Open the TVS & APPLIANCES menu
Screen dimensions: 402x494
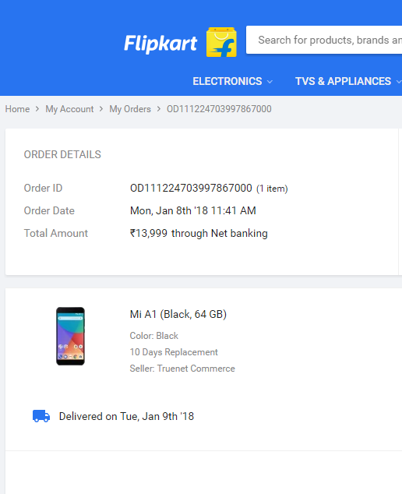pos(343,81)
